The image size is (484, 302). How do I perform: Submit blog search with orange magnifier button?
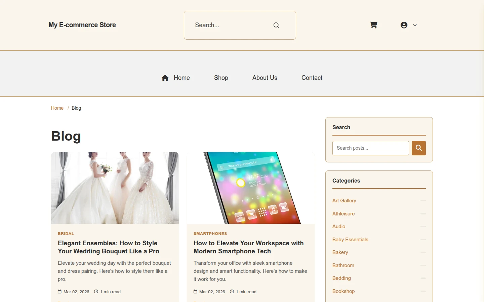coord(419,148)
